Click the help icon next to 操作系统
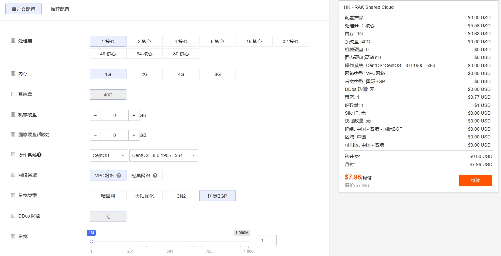 [x=40, y=155]
